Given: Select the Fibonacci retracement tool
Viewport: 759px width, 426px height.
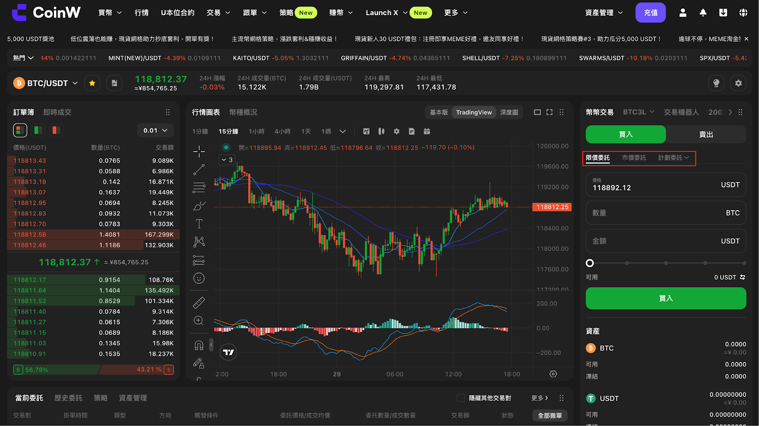Looking at the screenshot, I should click(x=199, y=188).
